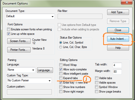135x100 pixels.
Task: Open the Screen Fonts dialog
Action: coord(19,41)
